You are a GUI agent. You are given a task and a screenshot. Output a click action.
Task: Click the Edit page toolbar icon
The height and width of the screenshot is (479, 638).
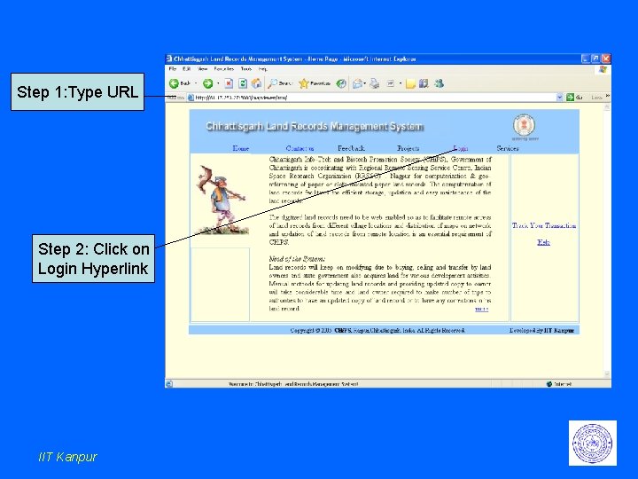coord(390,83)
